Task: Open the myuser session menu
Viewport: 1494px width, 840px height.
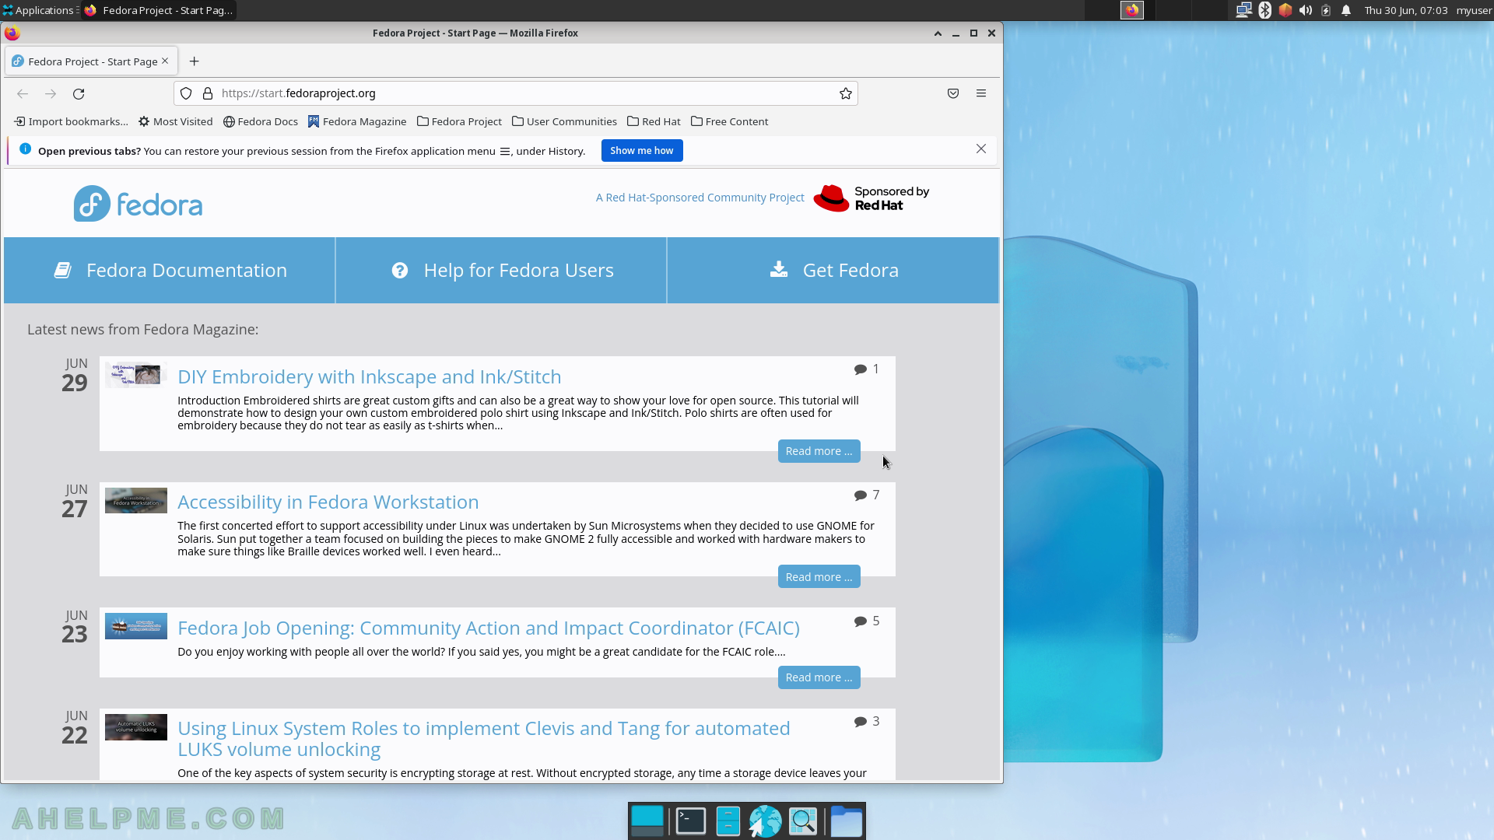Action: [1474, 10]
